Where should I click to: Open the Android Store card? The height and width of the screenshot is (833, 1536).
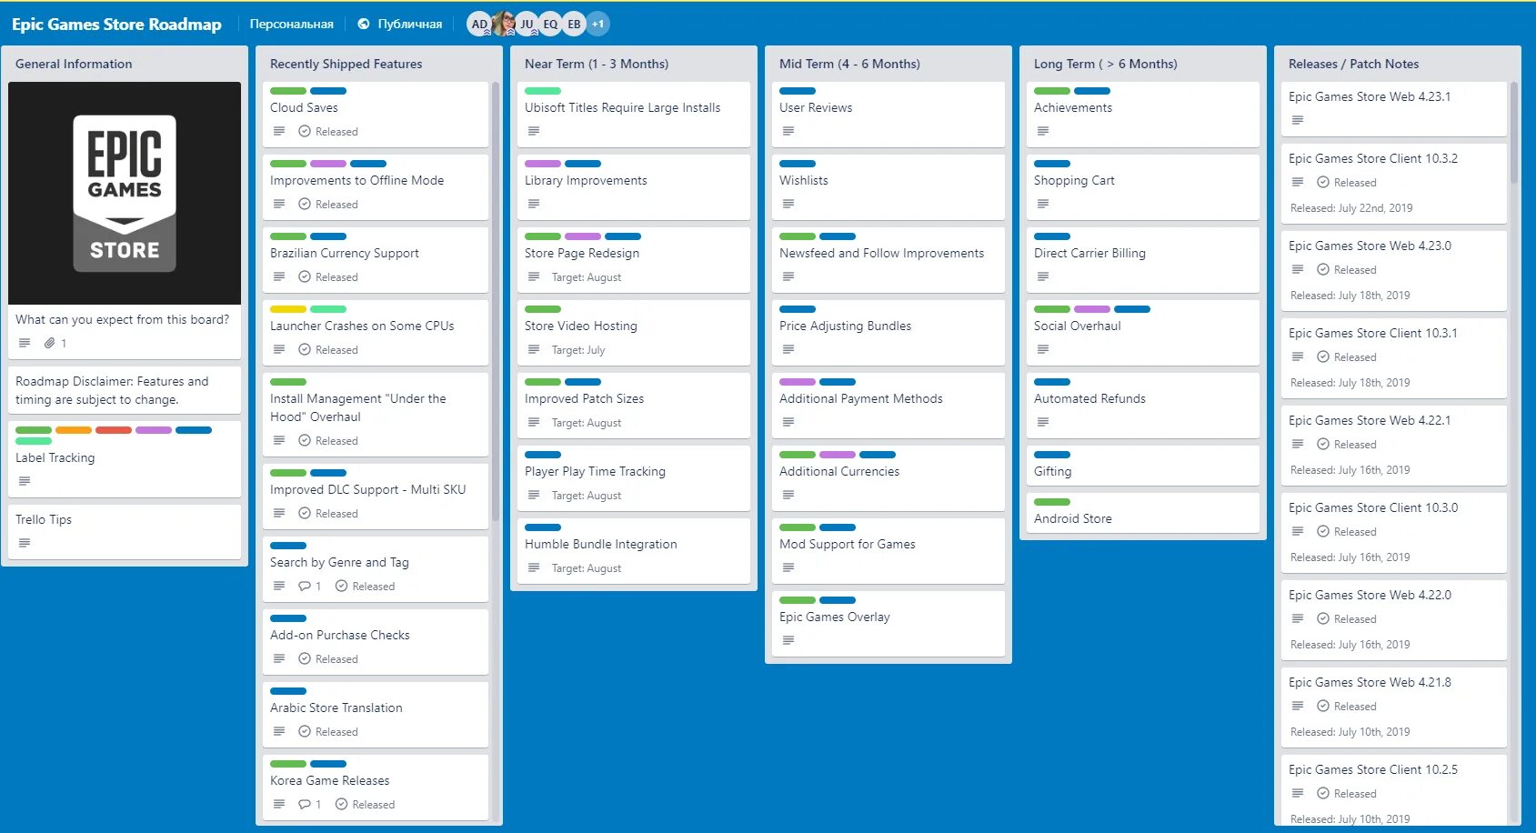tap(1143, 513)
